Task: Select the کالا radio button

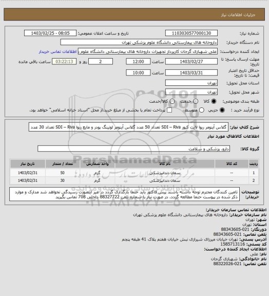Action: point(214,101)
